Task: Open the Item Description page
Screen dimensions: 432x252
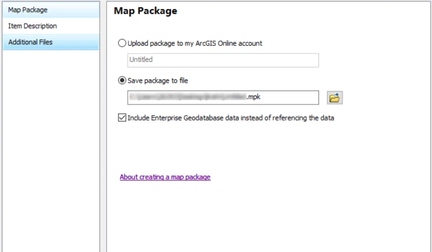Action: point(32,26)
